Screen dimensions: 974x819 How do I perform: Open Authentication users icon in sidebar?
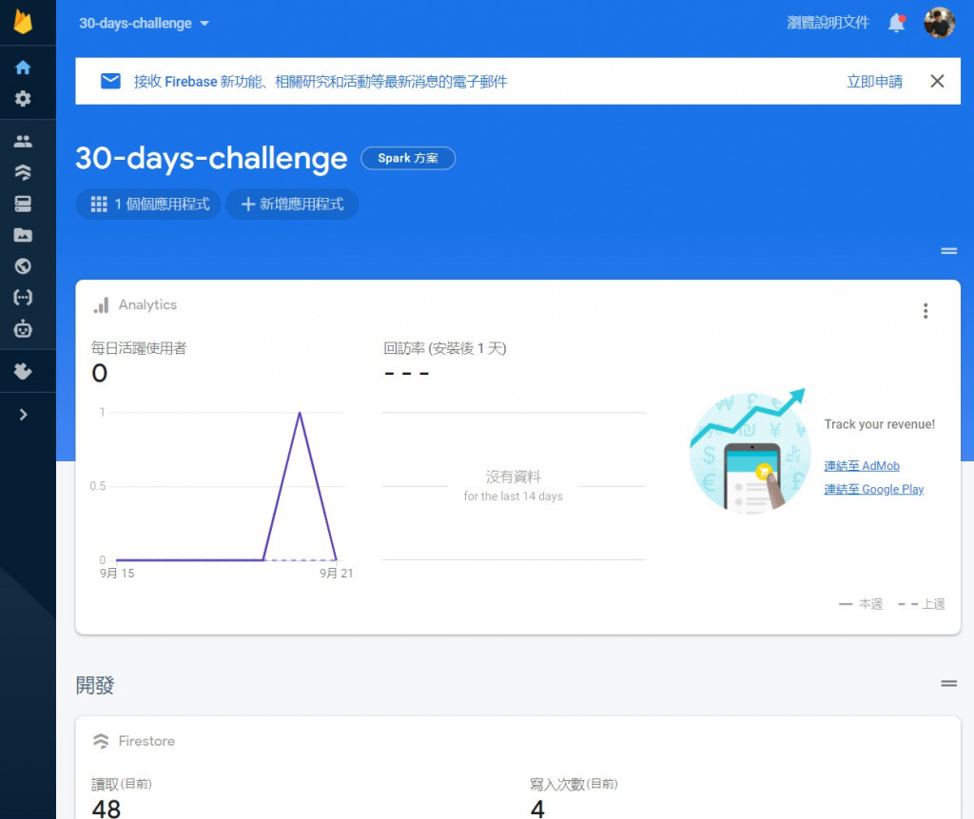click(23, 141)
